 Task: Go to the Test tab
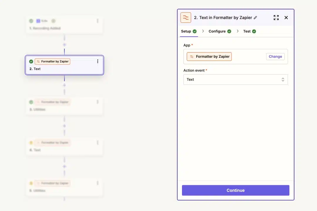(x=249, y=31)
